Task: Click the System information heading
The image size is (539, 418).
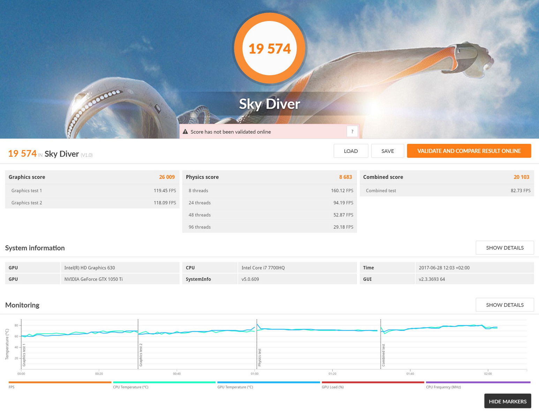Action: click(35, 248)
